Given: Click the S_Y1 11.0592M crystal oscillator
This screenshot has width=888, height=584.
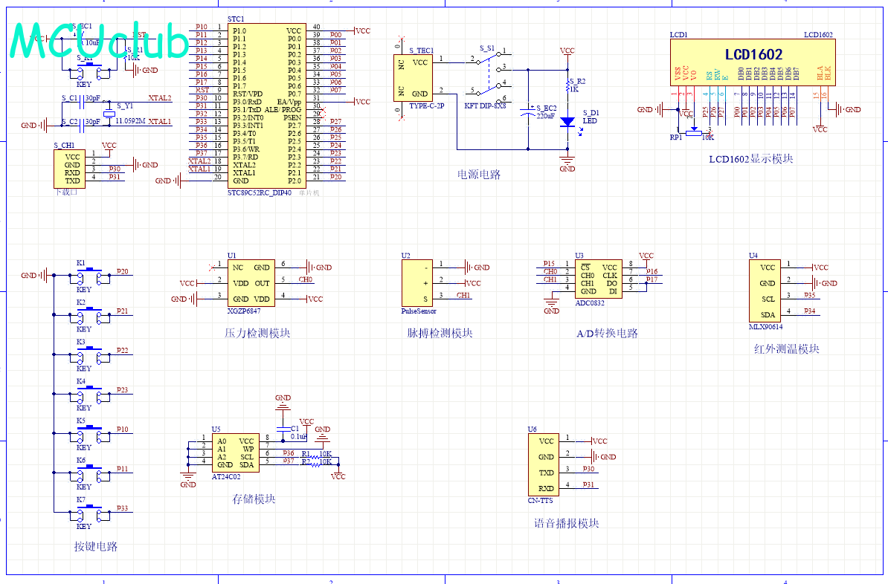Looking at the screenshot, I should tap(109, 114).
